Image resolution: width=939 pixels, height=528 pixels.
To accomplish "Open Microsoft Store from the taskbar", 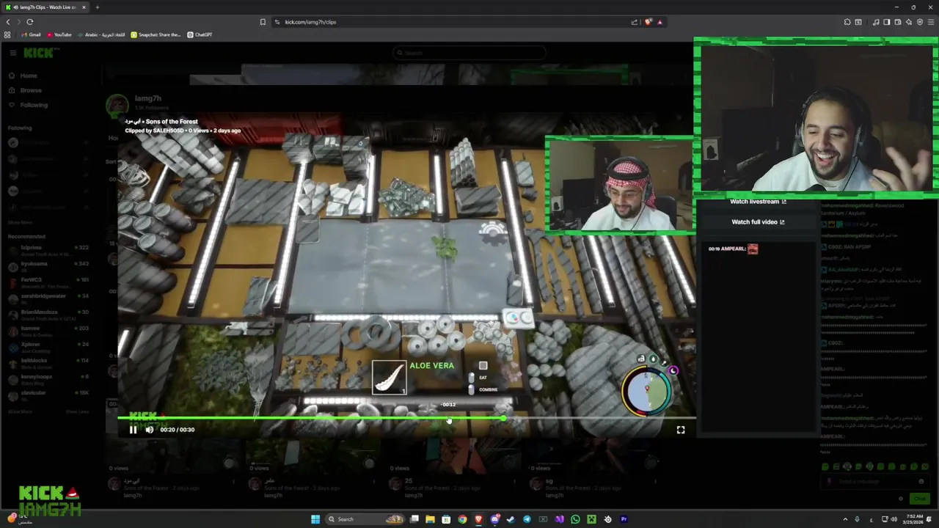I will pyautogui.click(x=446, y=519).
